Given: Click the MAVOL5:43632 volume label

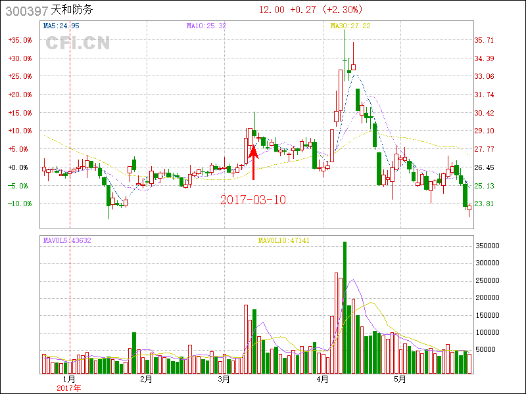Looking at the screenshot, I should coord(66,241).
